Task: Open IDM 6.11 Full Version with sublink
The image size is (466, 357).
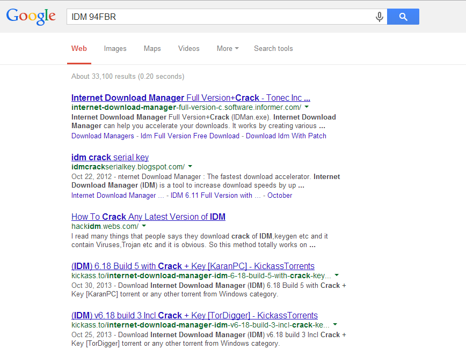Action: click(x=215, y=196)
